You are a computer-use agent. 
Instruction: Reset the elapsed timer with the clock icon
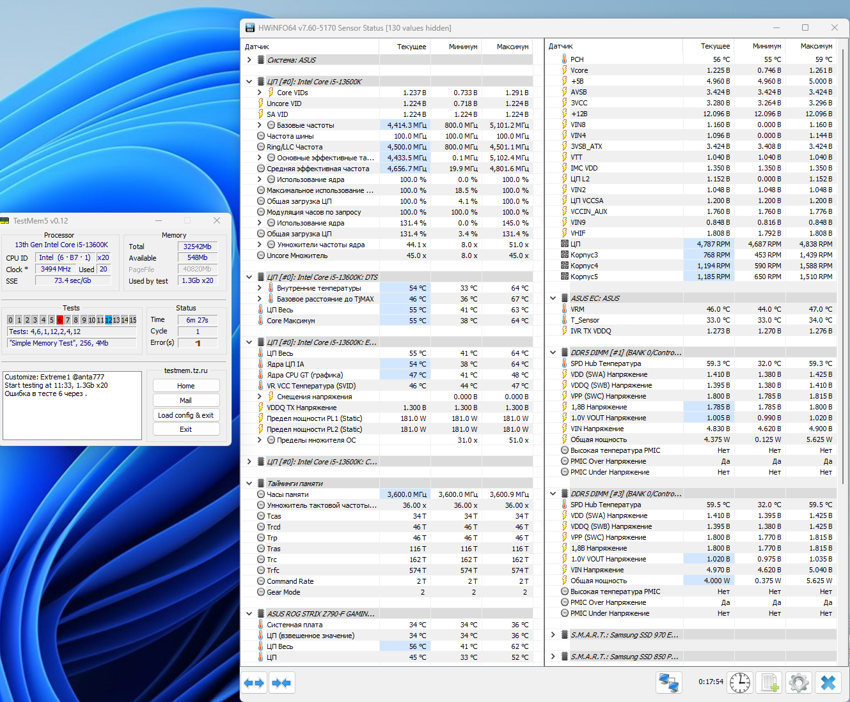click(740, 683)
